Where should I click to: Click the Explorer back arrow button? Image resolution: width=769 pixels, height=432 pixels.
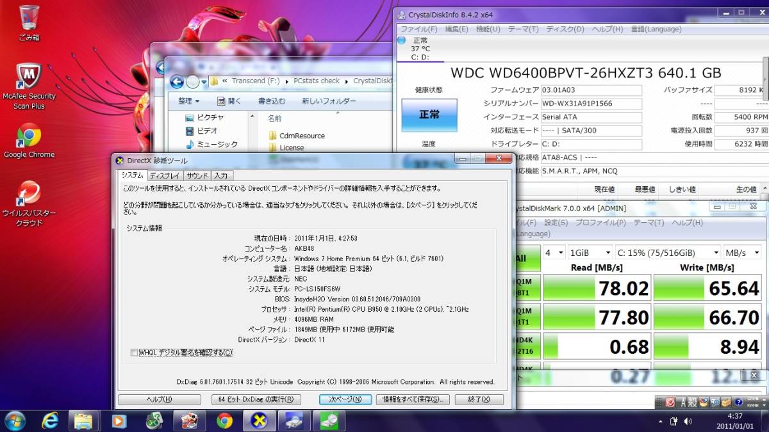point(178,81)
